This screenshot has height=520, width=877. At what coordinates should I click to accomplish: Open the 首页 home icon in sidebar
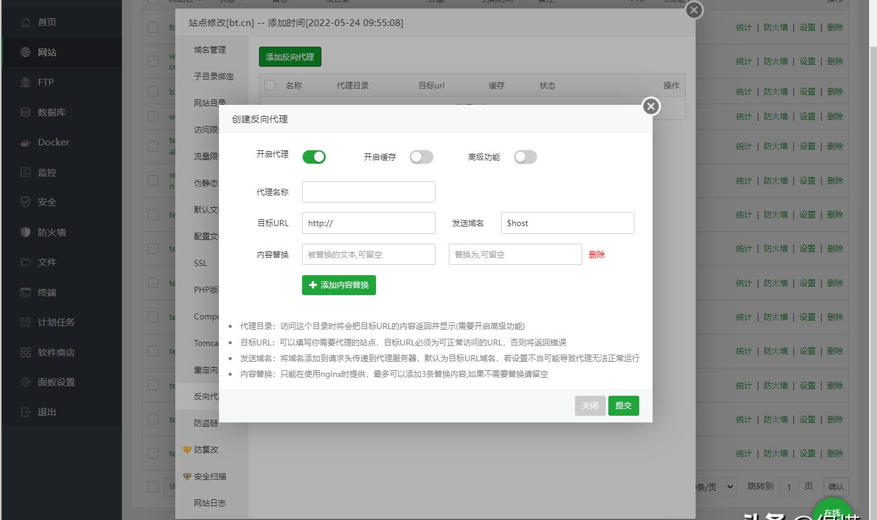point(25,22)
